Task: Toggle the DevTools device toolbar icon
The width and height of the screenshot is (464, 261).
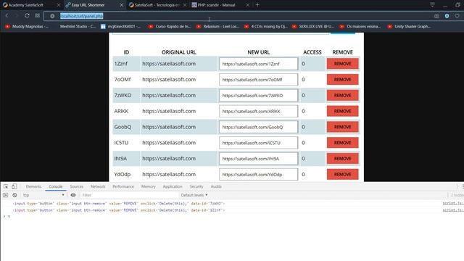Action: [x=14, y=186]
